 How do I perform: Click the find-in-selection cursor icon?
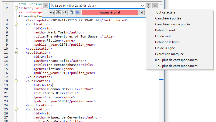point(71,12)
